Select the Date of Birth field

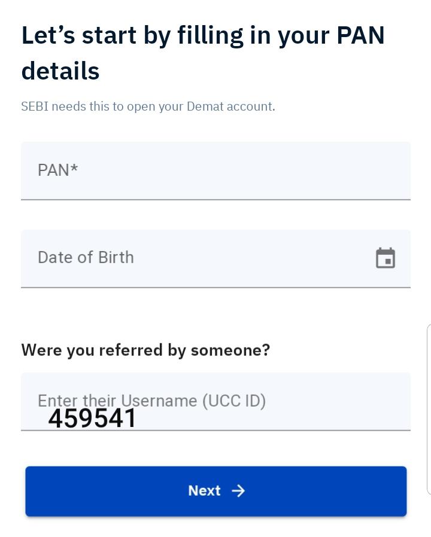coord(198,258)
